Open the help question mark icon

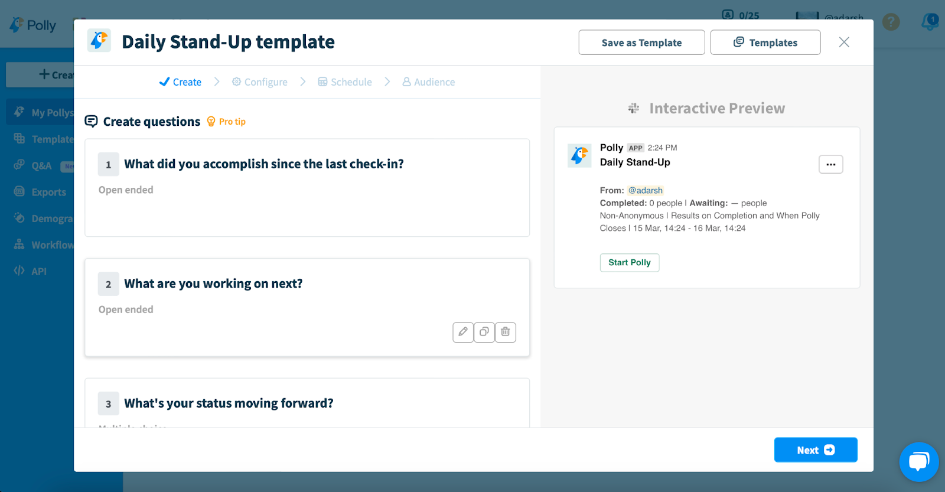pos(891,22)
